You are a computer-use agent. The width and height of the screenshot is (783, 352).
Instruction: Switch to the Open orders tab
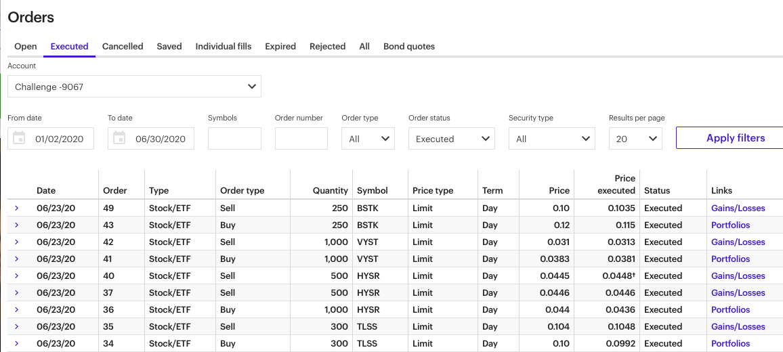coord(26,47)
